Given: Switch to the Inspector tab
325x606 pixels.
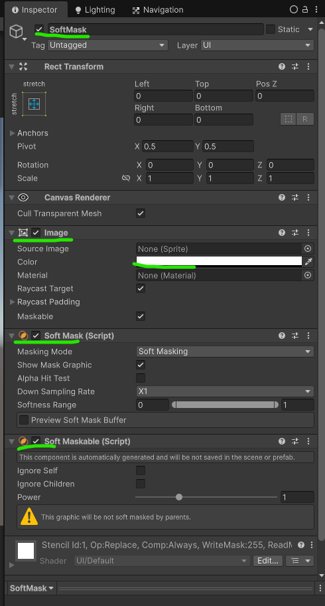Looking at the screenshot, I should [x=34, y=10].
